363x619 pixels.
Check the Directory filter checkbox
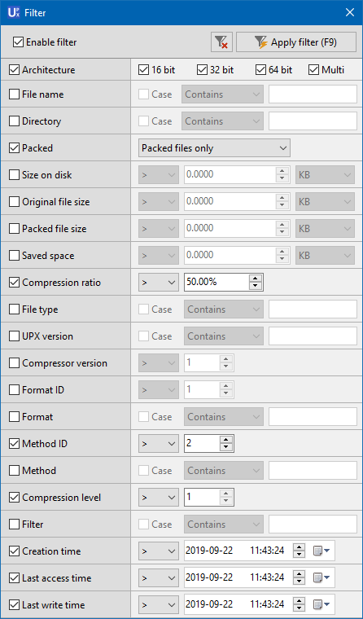point(14,121)
